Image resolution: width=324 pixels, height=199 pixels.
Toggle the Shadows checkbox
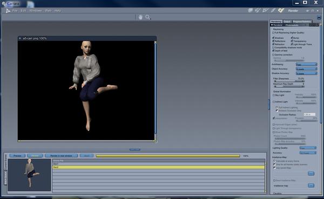[x=273, y=38]
